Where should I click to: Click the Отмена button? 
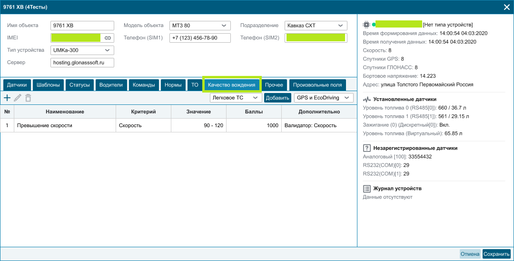click(x=470, y=254)
